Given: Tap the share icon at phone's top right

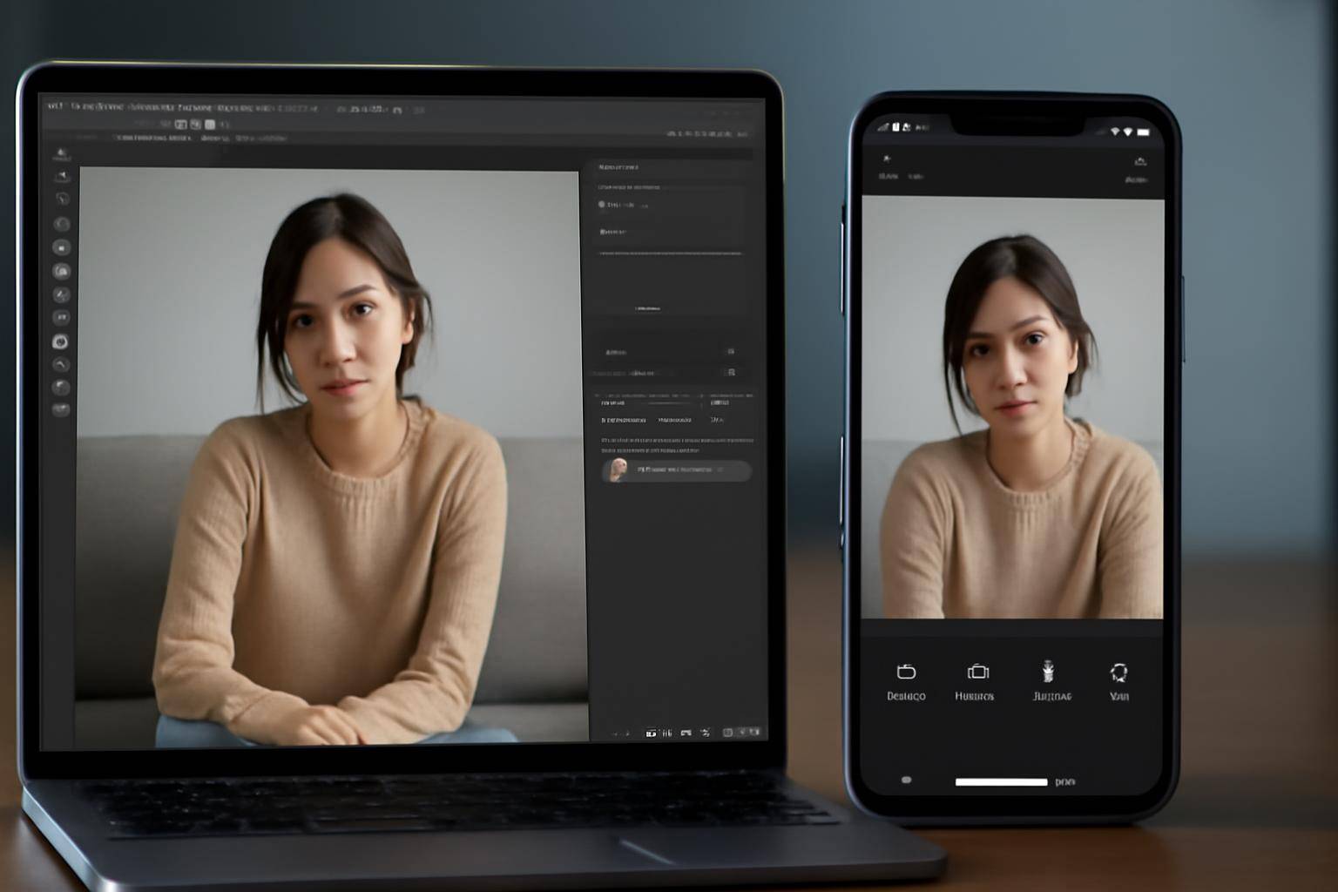Looking at the screenshot, I should click(1139, 161).
